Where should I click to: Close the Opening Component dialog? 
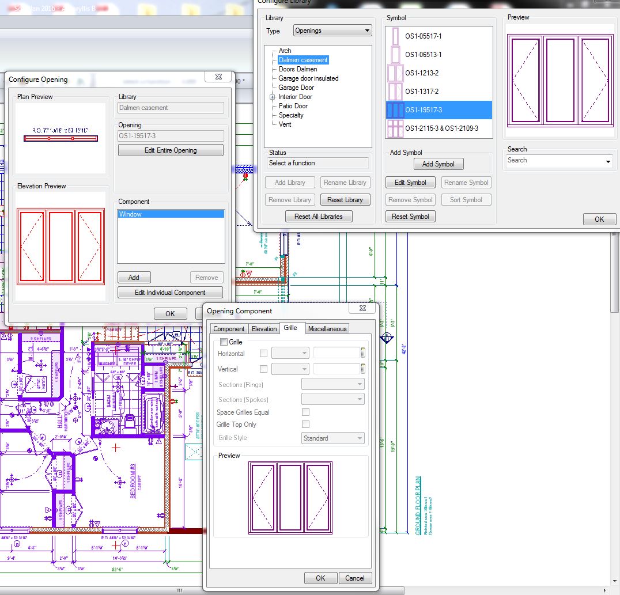click(x=362, y=308)
